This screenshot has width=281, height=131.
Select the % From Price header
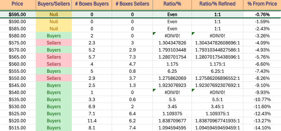point(262,4)
